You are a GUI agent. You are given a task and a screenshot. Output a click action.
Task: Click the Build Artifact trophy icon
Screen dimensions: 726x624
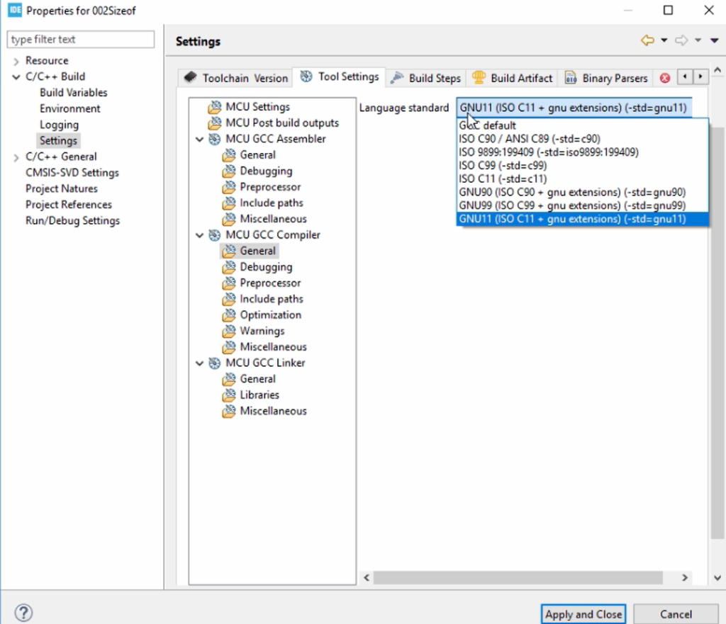(479, 77)
